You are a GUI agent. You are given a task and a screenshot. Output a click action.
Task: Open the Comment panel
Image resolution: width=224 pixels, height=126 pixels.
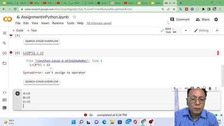click(x=180, y=20)
